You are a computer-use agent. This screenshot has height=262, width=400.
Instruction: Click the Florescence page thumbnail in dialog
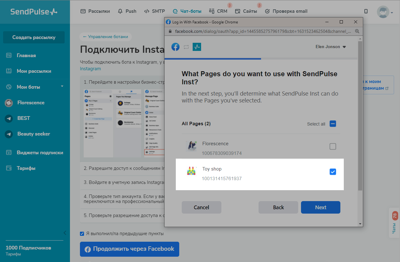(x=191, y=146)
